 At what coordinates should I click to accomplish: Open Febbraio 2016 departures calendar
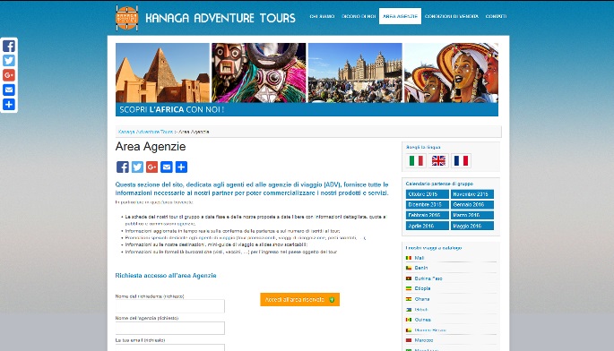pos(428,215)
